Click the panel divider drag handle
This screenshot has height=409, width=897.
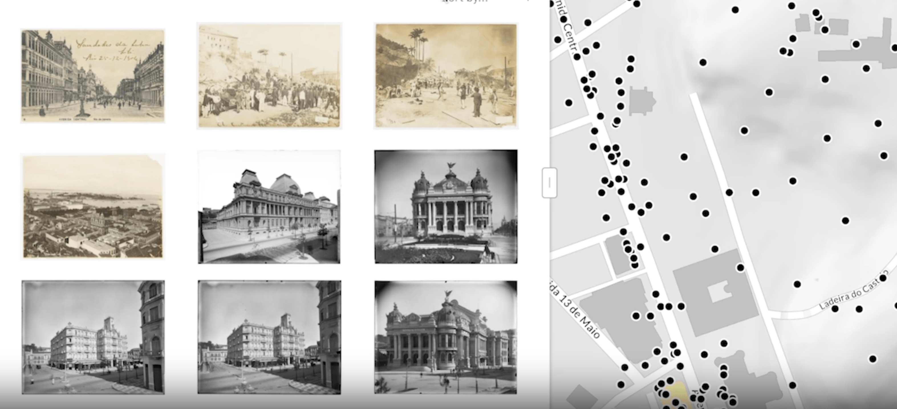pyautogui.click(x=549, y=183)
